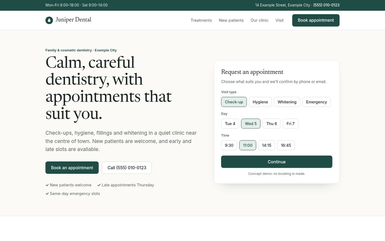Click the 'Concept demo: no booking is made.' note
This screenshot has width=385, height=241.
[x=277, y=174]
